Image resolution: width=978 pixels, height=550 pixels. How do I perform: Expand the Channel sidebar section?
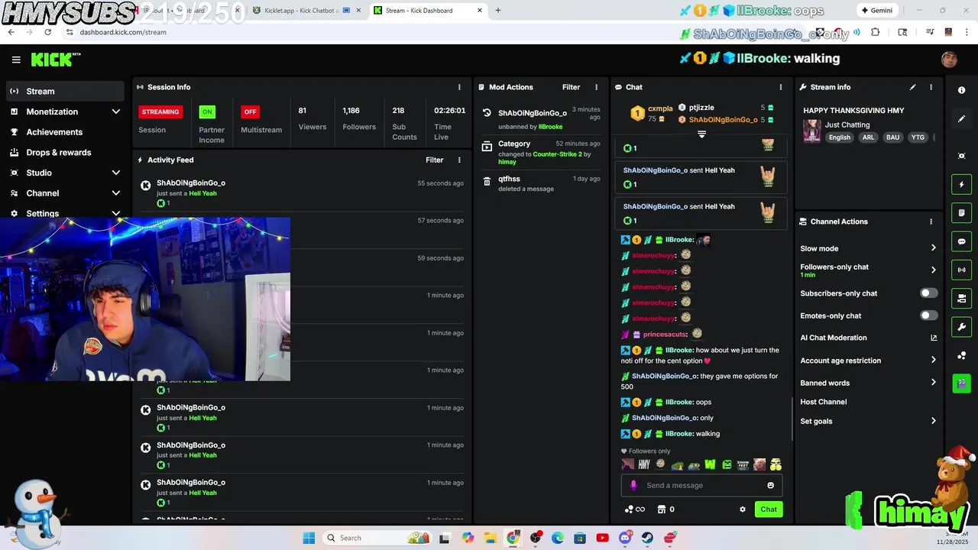tap(116, 193)
